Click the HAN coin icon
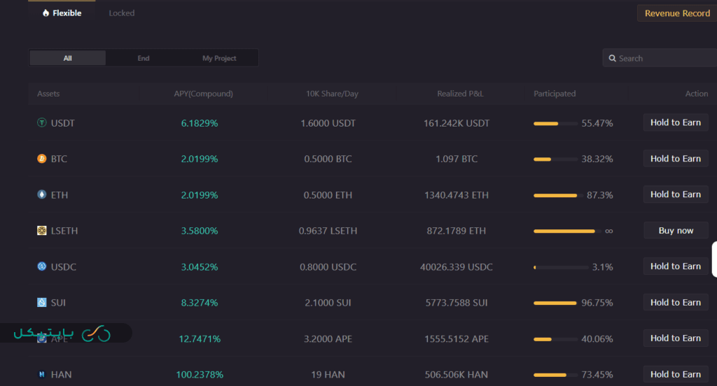717x386 pixels. click(x=42, y=375)
